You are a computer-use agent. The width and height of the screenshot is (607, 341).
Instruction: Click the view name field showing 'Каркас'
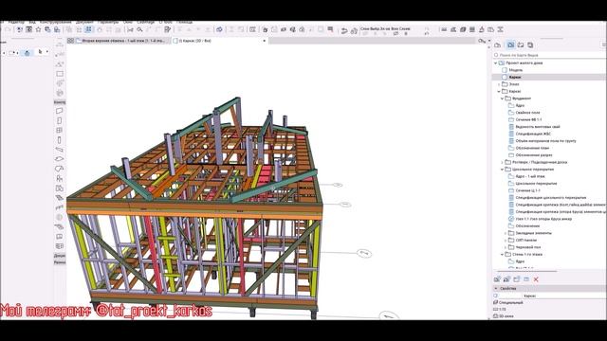tap(563, 296)
